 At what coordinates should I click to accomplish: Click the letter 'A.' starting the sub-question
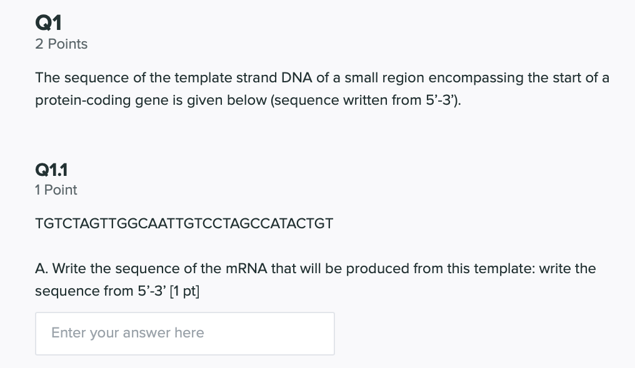click(40, 268)
